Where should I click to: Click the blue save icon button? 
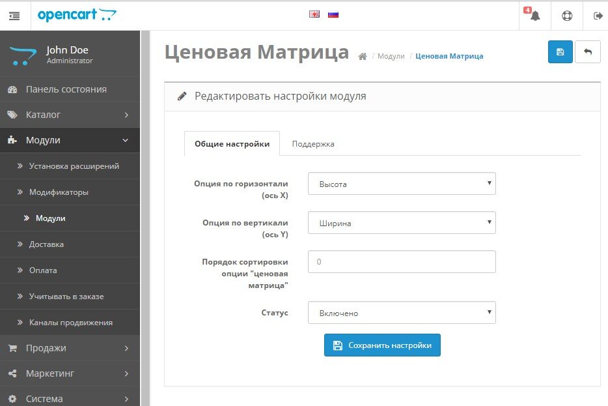[560, 52]
